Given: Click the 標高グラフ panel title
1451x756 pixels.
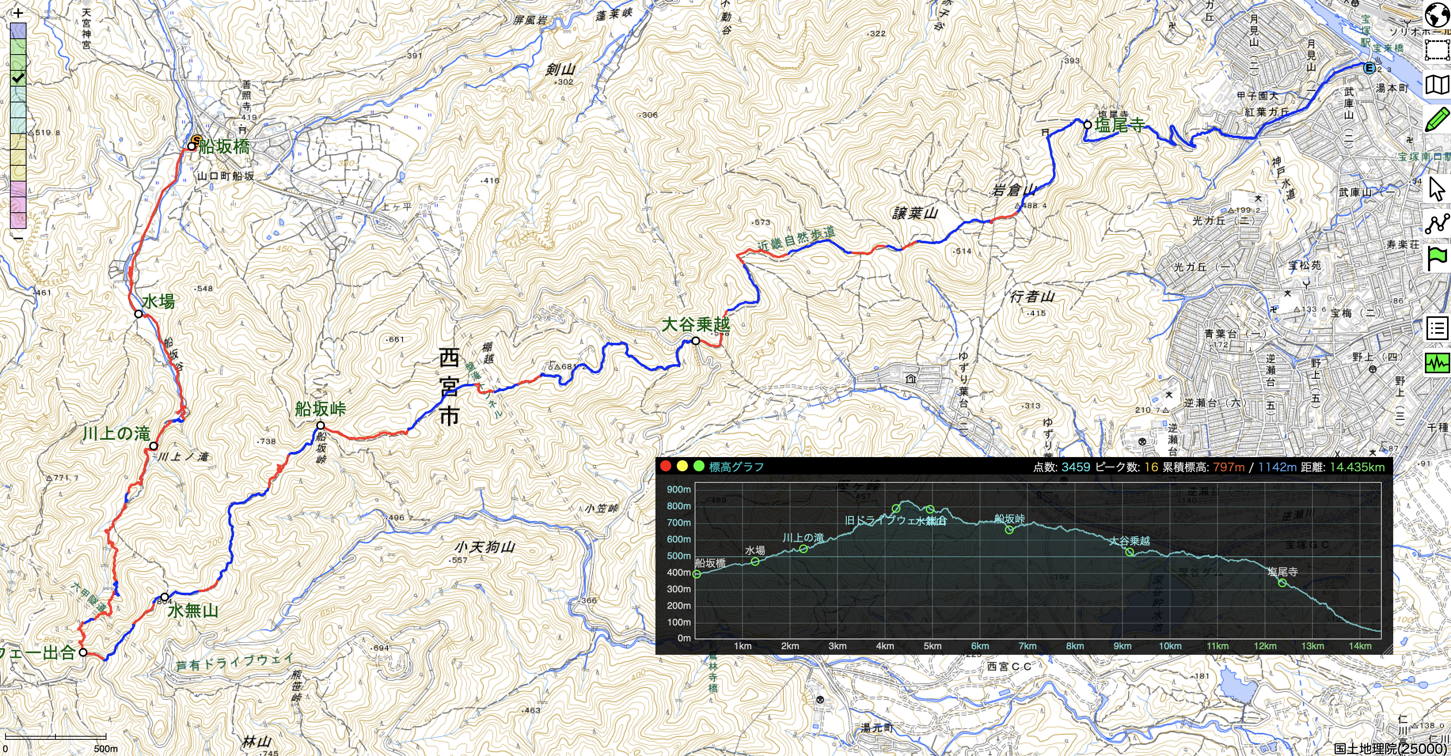Looking at the screenshot, I should point(736,467).
